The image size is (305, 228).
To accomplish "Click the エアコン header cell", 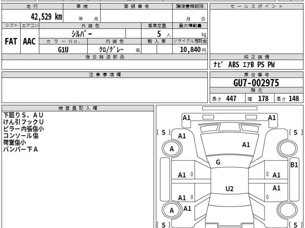I will (x=30, y=26).
